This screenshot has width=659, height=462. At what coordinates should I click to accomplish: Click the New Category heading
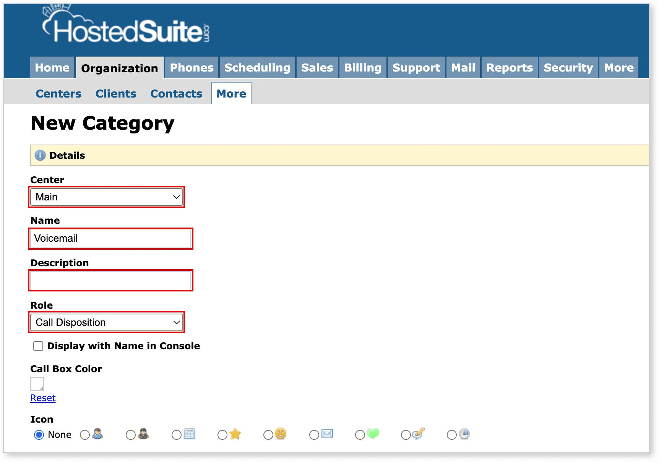click(x=102, y=124)
